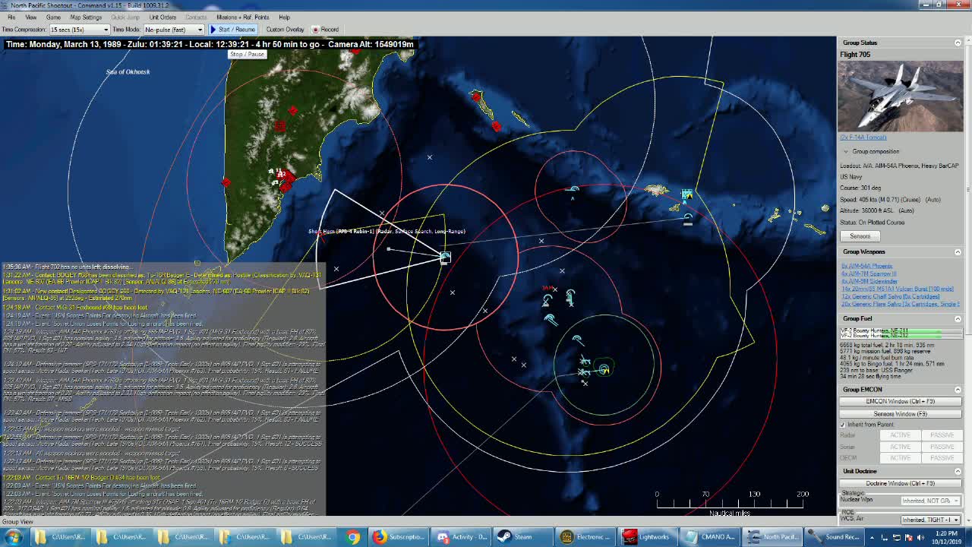Image resolution: width=972 pixels, height=547 pixels.
Task: Select the Flight 705 aircraft icon on map
Action: (x=445, y=258)
